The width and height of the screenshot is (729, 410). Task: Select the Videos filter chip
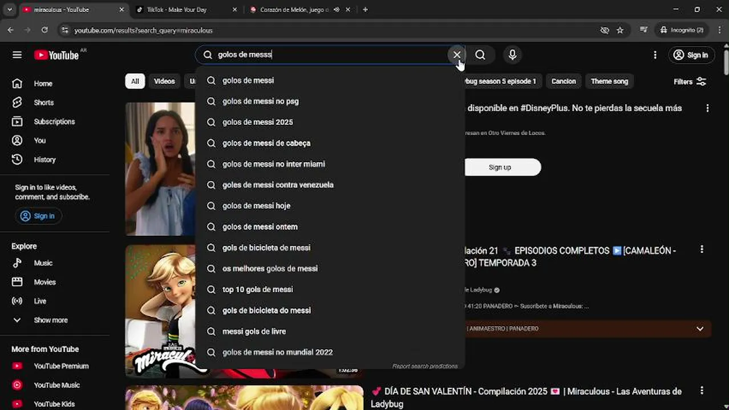(164, 81)
